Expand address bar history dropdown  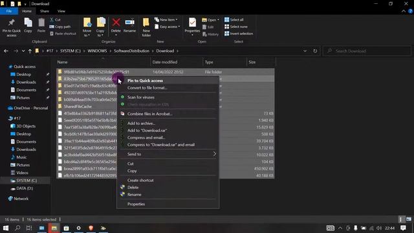click(x=305, y=50)
